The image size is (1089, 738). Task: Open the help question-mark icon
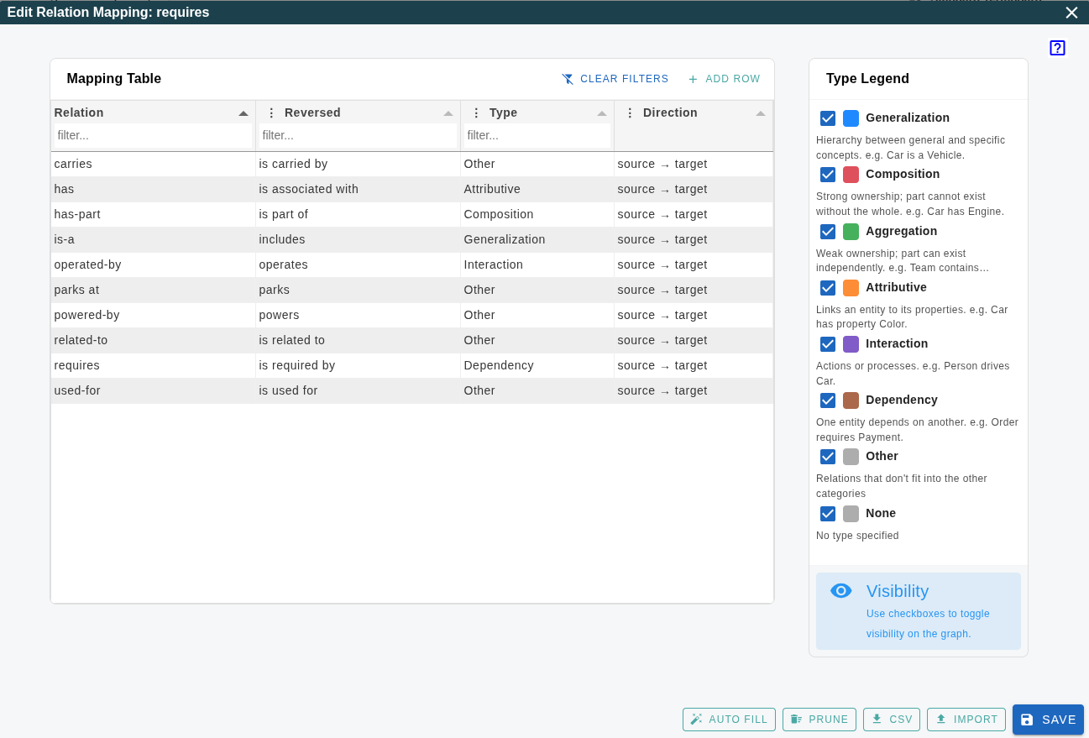(1057, 48)
